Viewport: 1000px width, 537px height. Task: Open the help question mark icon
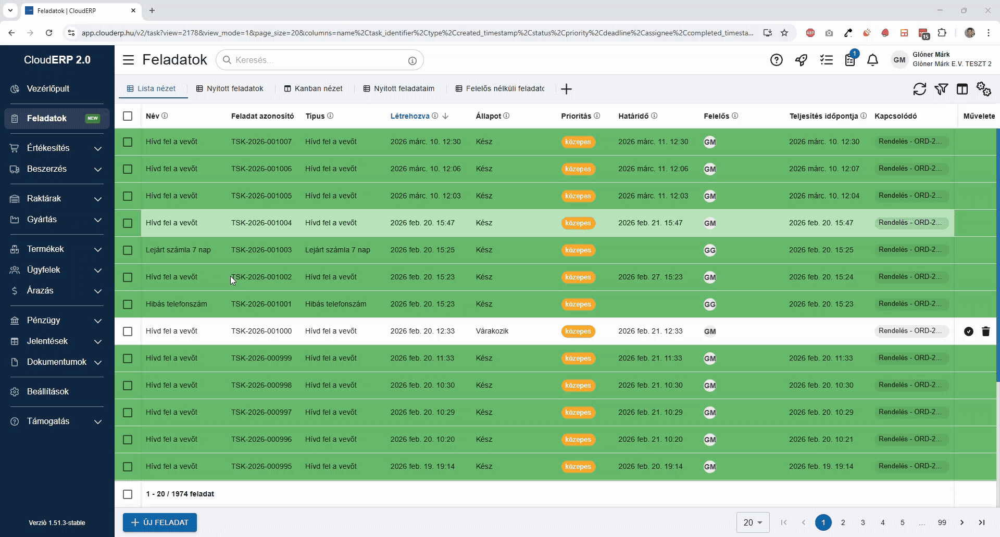[x=776, y=60]
